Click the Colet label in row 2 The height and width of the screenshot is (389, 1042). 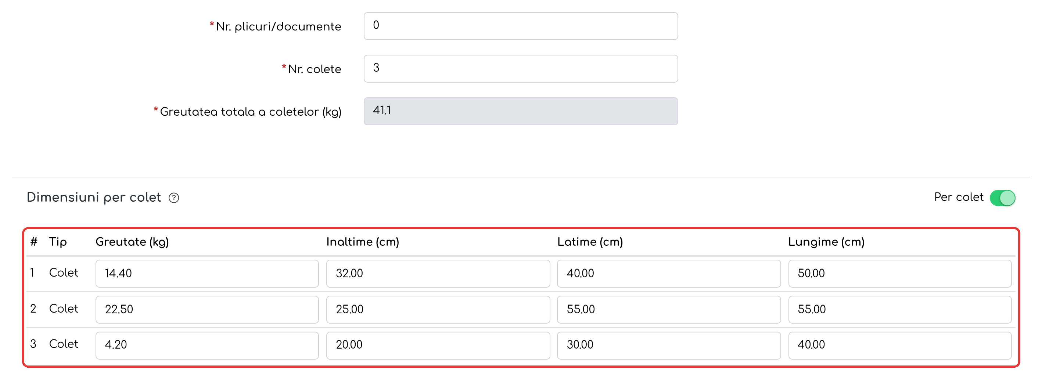pyautogui.click(x=64, y=309)
